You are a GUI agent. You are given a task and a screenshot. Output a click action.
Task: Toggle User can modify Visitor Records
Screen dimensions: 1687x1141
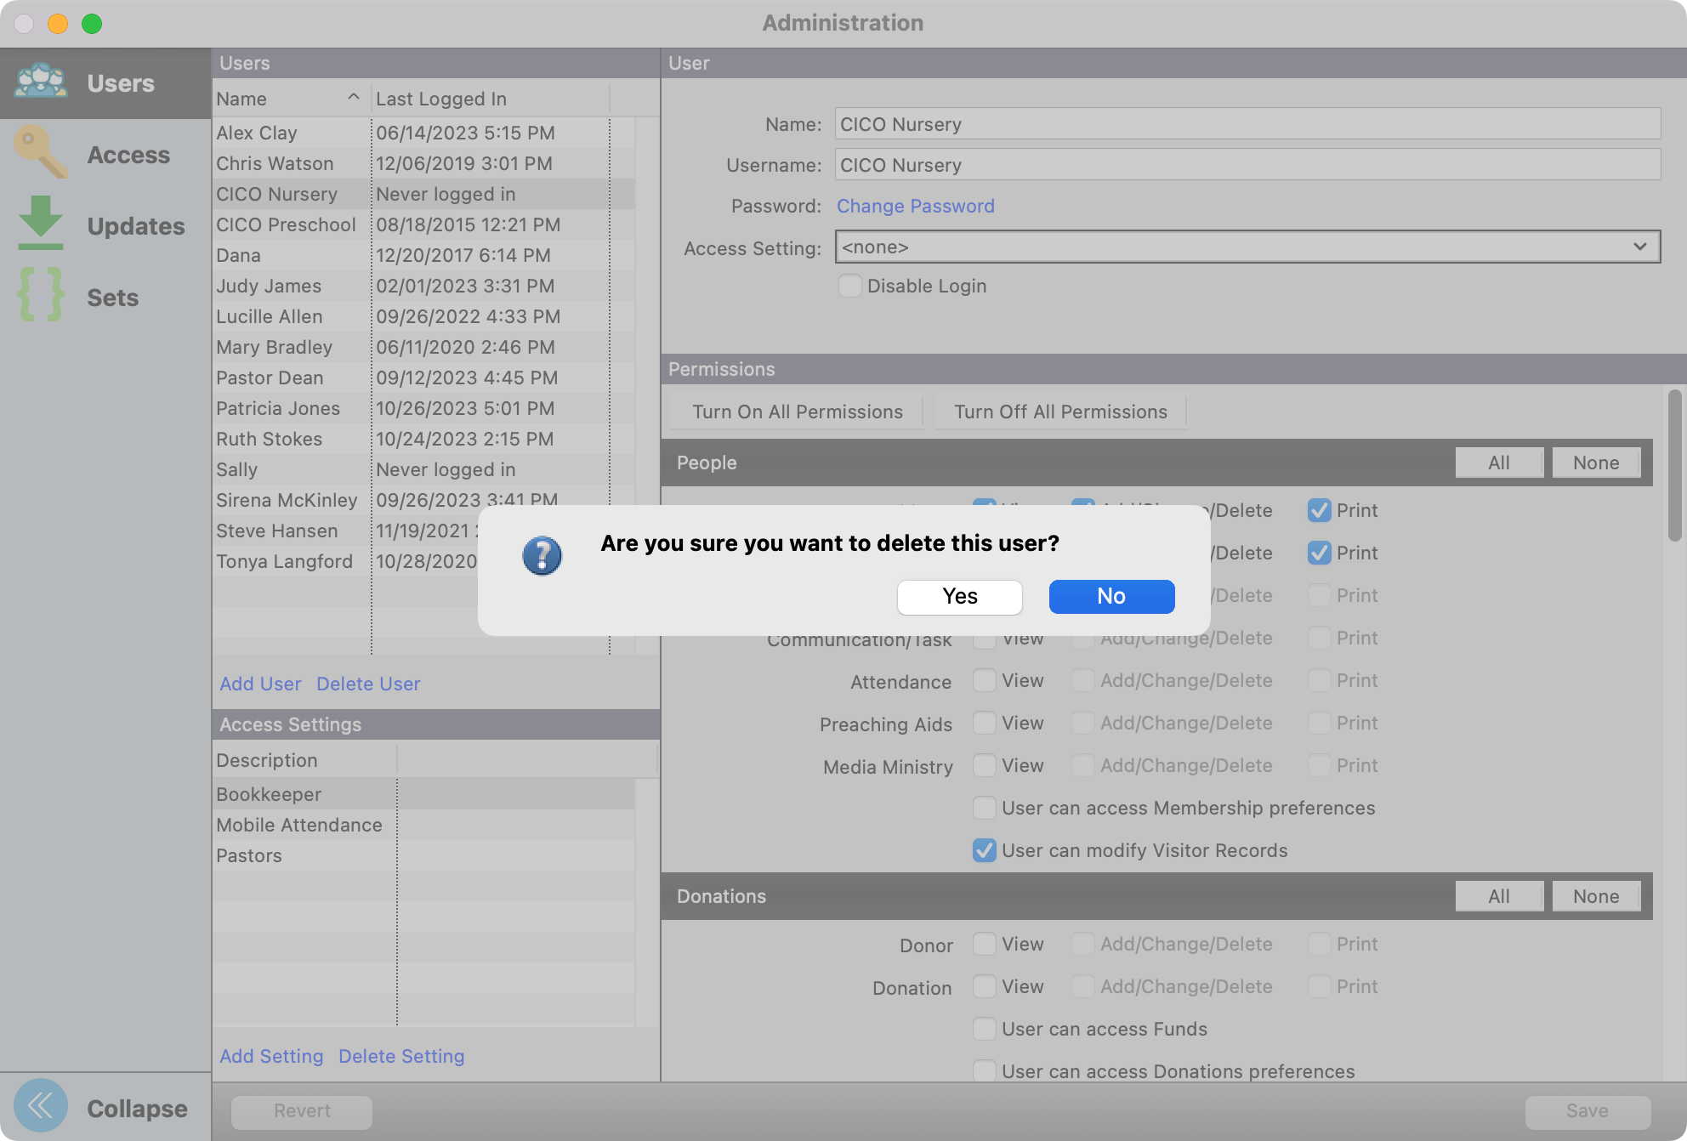[984, 850]
